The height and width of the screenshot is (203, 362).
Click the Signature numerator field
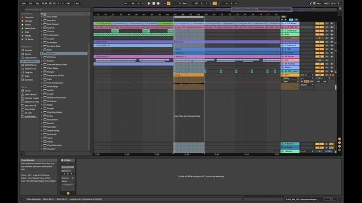click(64, 174)
